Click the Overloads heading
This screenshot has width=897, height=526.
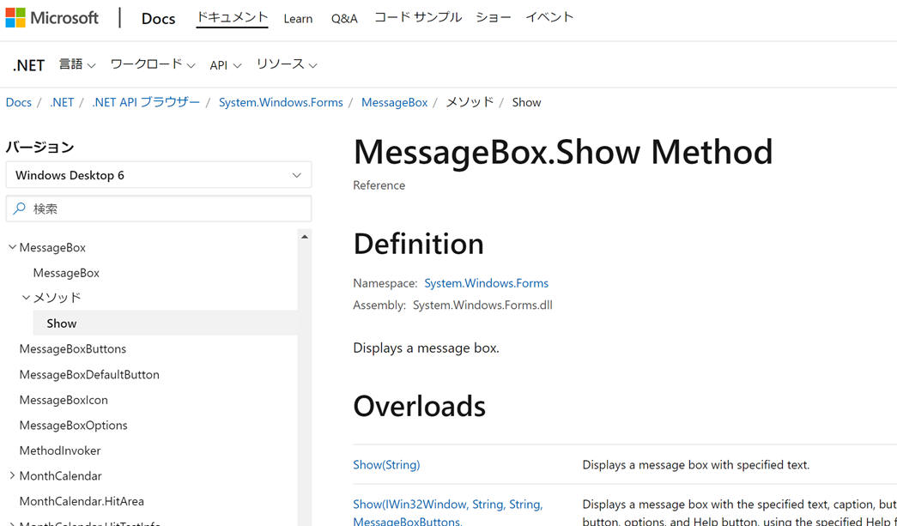tap(420, 406)
